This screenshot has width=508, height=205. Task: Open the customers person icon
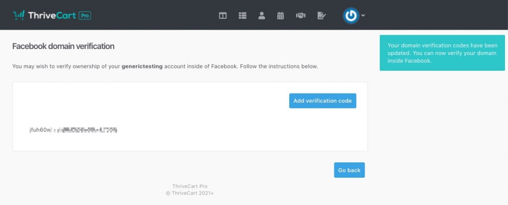click(261, 15)
